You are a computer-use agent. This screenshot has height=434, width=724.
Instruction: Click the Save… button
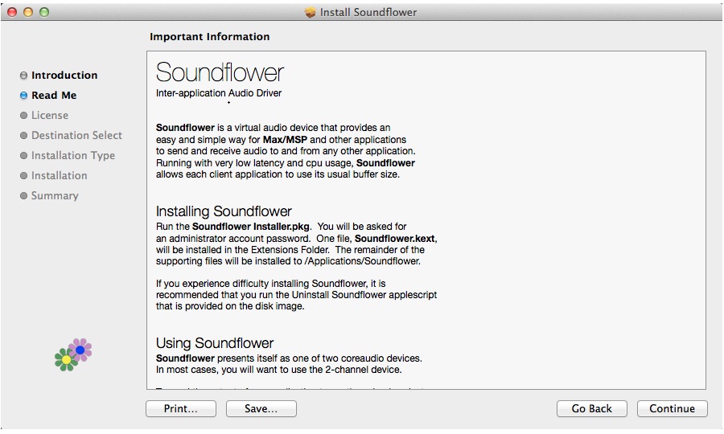click(261, 408)
